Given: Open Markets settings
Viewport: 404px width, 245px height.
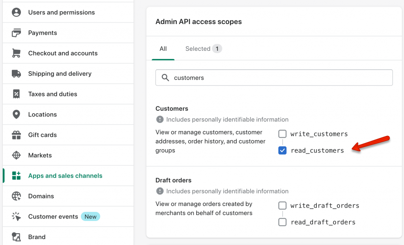Looking at the screenshot, I should tap(68, 155).
